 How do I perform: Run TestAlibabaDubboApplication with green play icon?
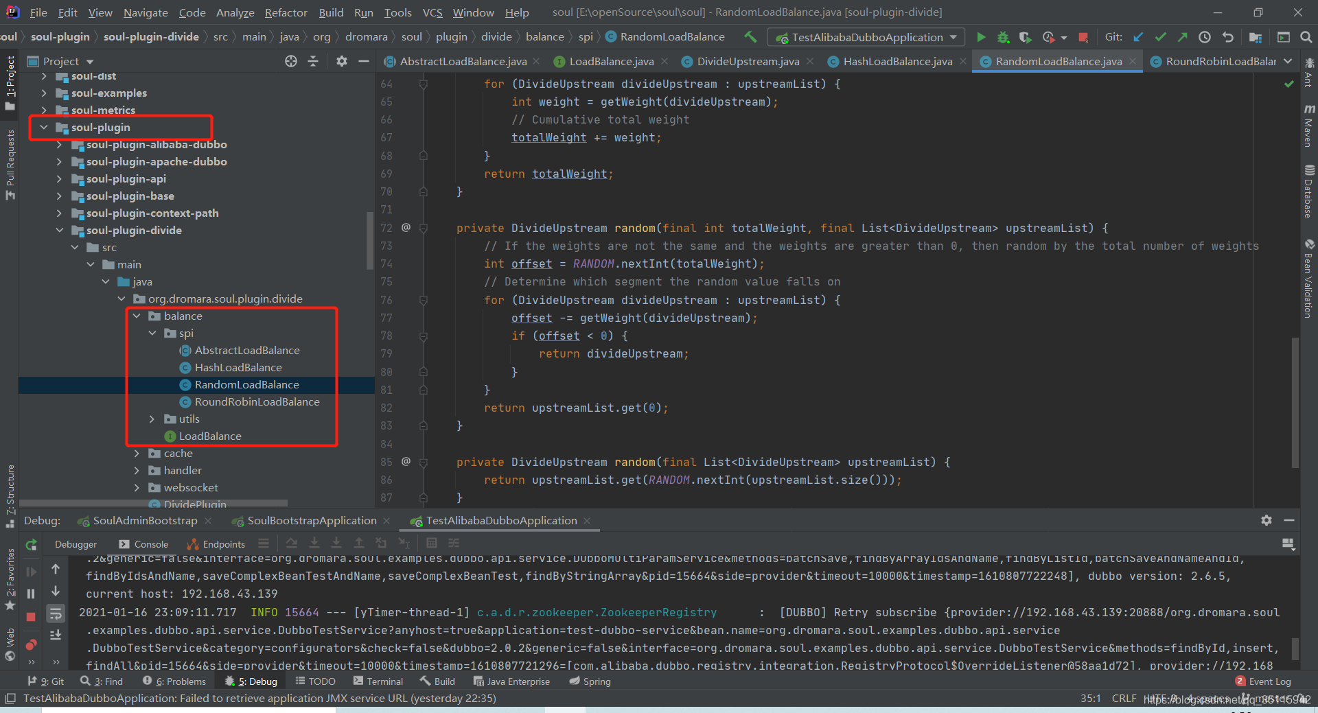981,37
